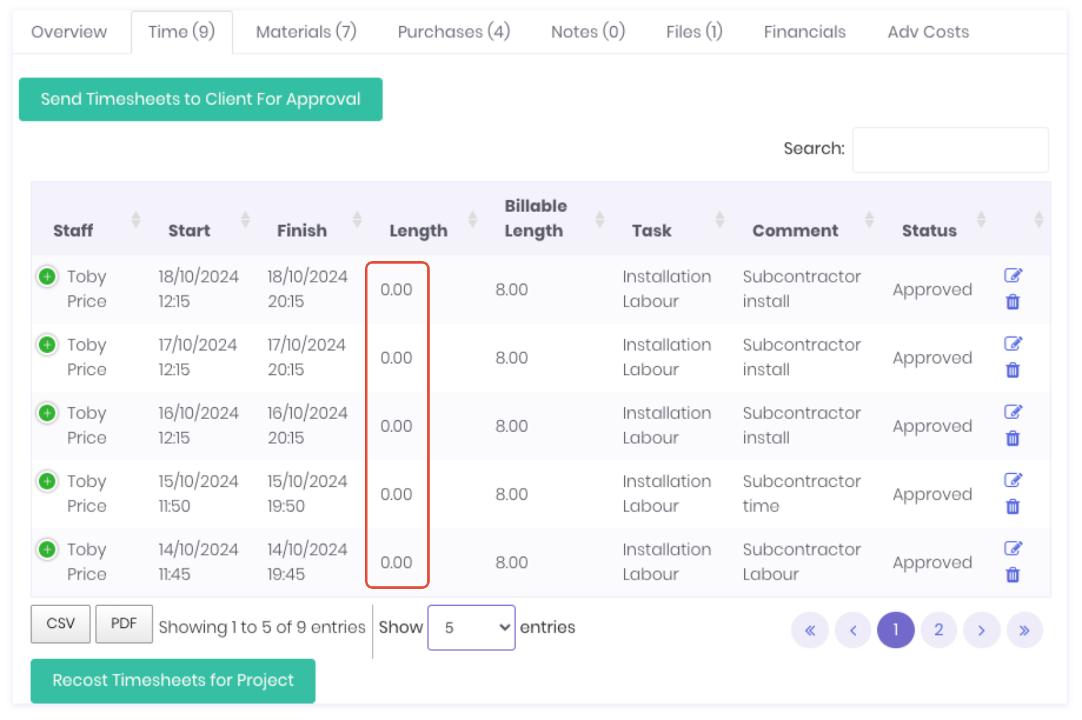
Task: Click Send Timesheets to Client For Approval
Action: point(200,99)
